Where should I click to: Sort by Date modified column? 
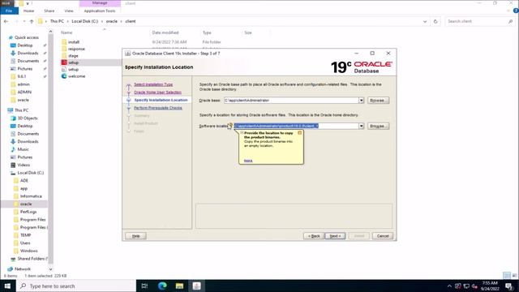(x=165, y=32)
